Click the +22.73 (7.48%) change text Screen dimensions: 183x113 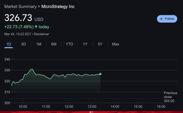click(x=19, y=27)
